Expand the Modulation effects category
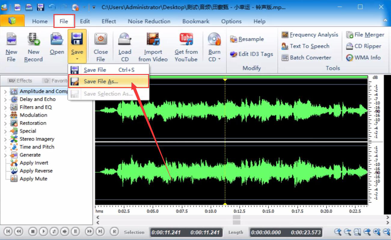This screenshot has width=391, height=240. click(5, 115)
